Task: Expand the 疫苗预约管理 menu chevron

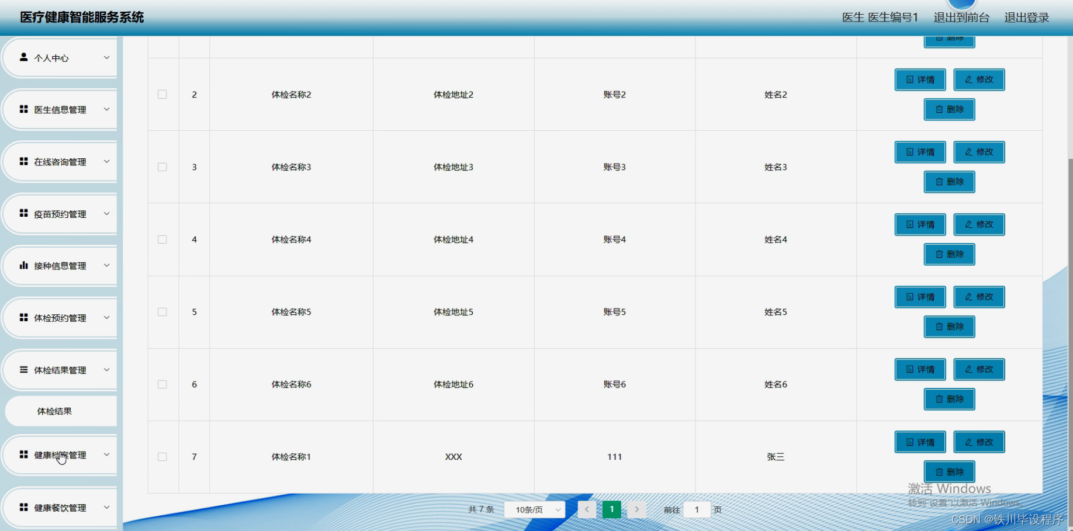Action: pos(106,213)
